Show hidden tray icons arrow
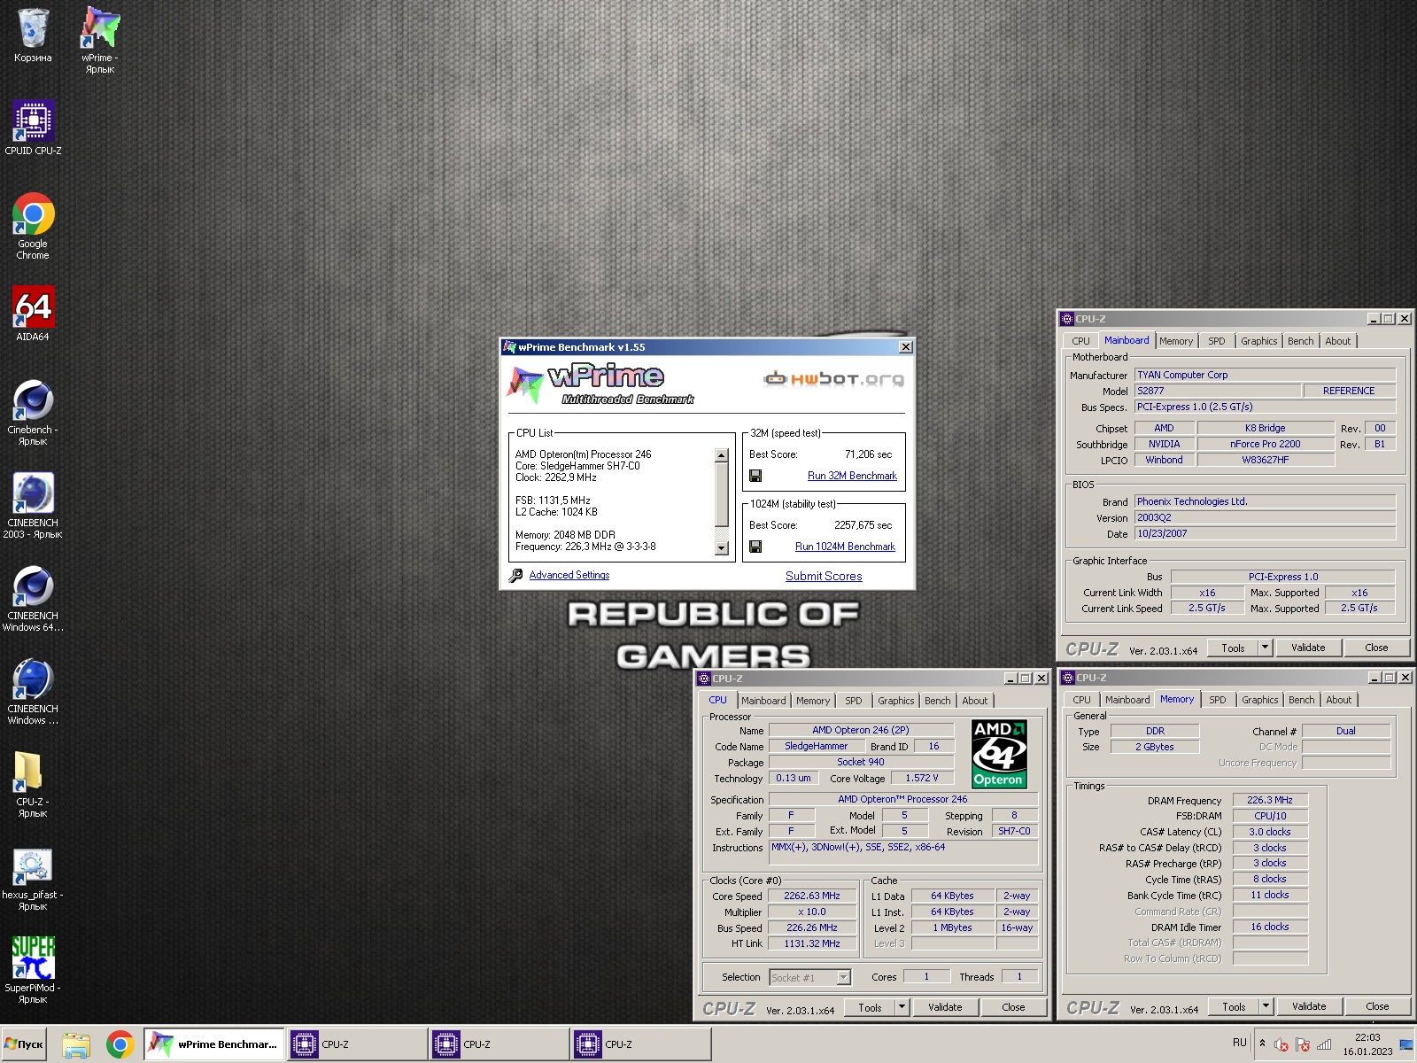 tap(1262, 1044)
